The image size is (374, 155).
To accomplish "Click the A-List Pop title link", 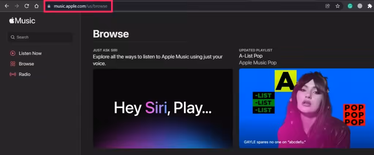I will tap(251, 56).
